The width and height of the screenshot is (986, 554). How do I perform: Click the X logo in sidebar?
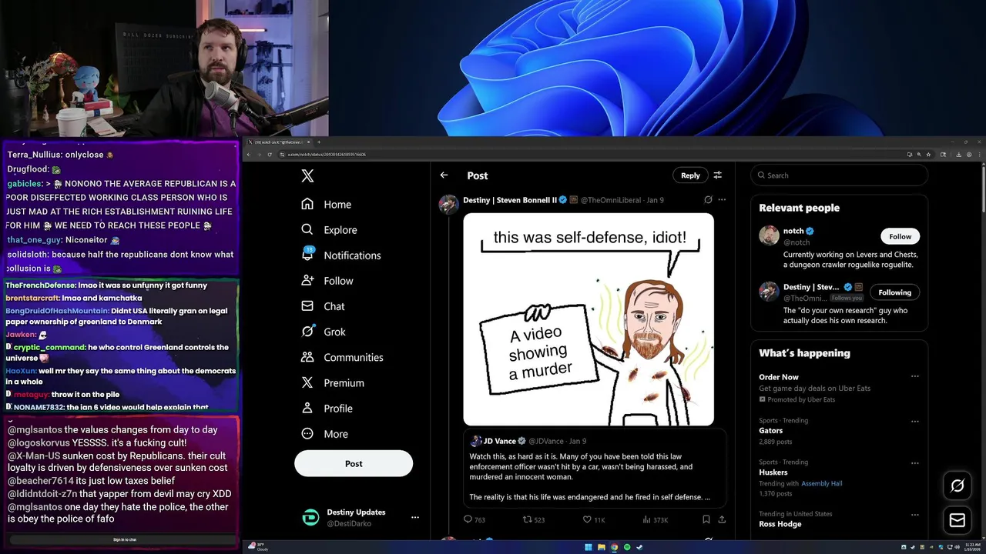pos(307,175)
